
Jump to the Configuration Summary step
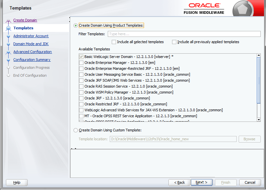(32, 60)
